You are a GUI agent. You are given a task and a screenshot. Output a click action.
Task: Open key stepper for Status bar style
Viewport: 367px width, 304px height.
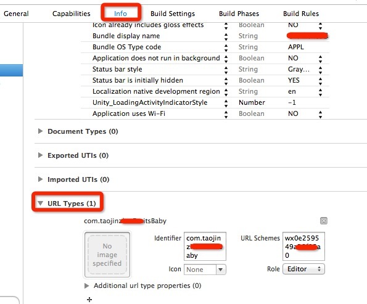(x=226, y=70)
